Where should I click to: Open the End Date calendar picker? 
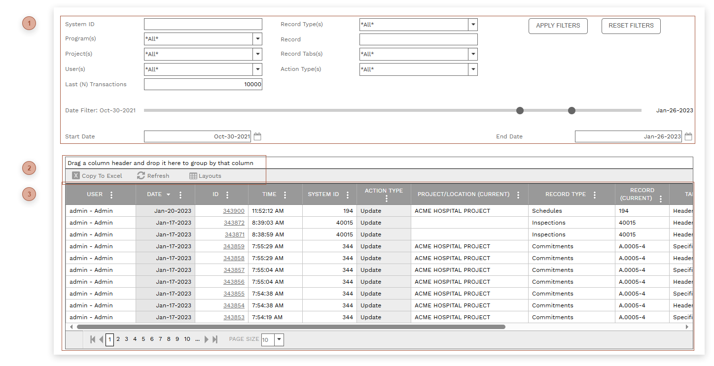(x=688, y=136)
